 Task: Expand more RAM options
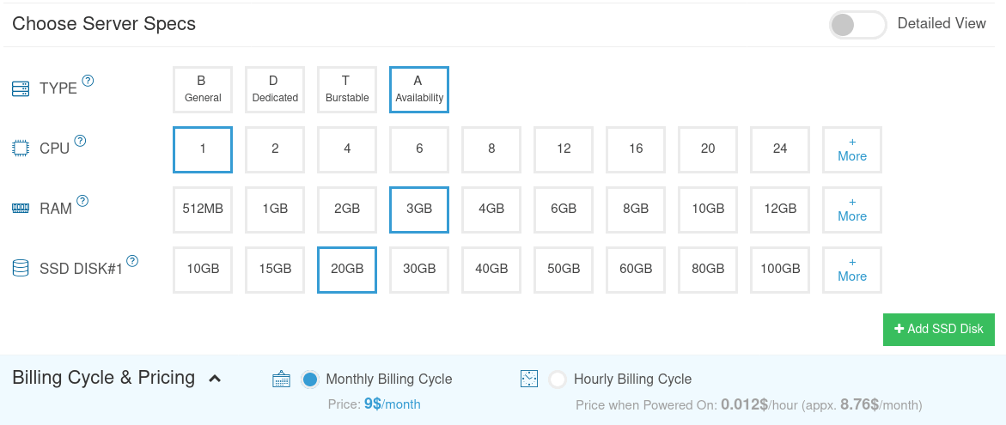coord(851,209)
